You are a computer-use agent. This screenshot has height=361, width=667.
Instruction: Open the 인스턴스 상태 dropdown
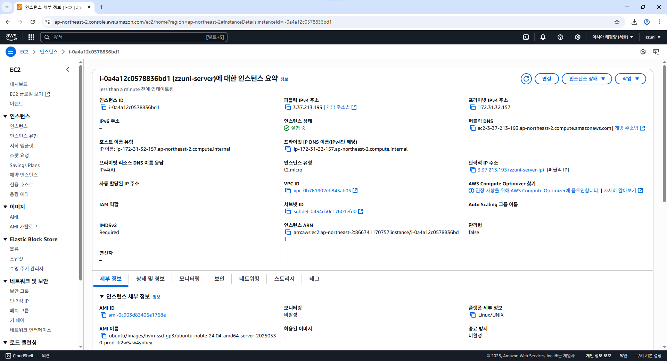coord(587,79)
